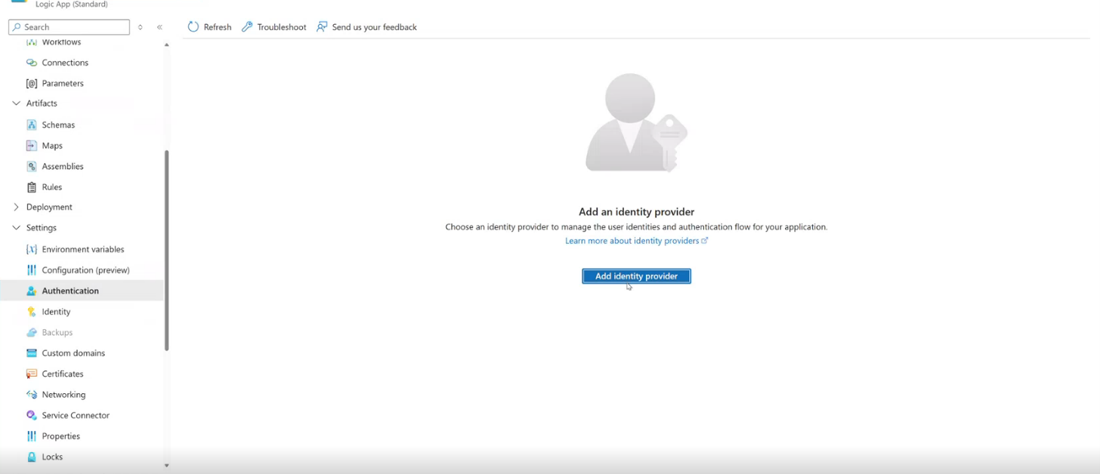
Task: Open the Networking configuration
Action: coord(63,394)
